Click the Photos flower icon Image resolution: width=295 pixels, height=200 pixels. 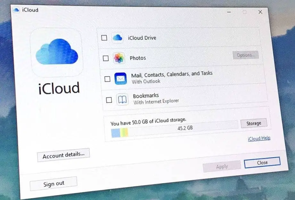[119, 58]
